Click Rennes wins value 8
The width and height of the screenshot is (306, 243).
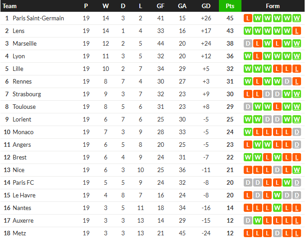[106, 82]
